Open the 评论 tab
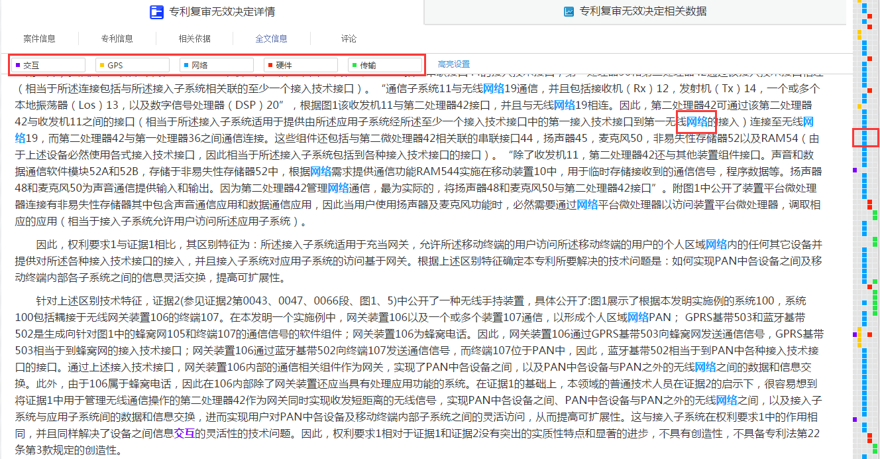The image size is (880, 459). click(349, 38)
